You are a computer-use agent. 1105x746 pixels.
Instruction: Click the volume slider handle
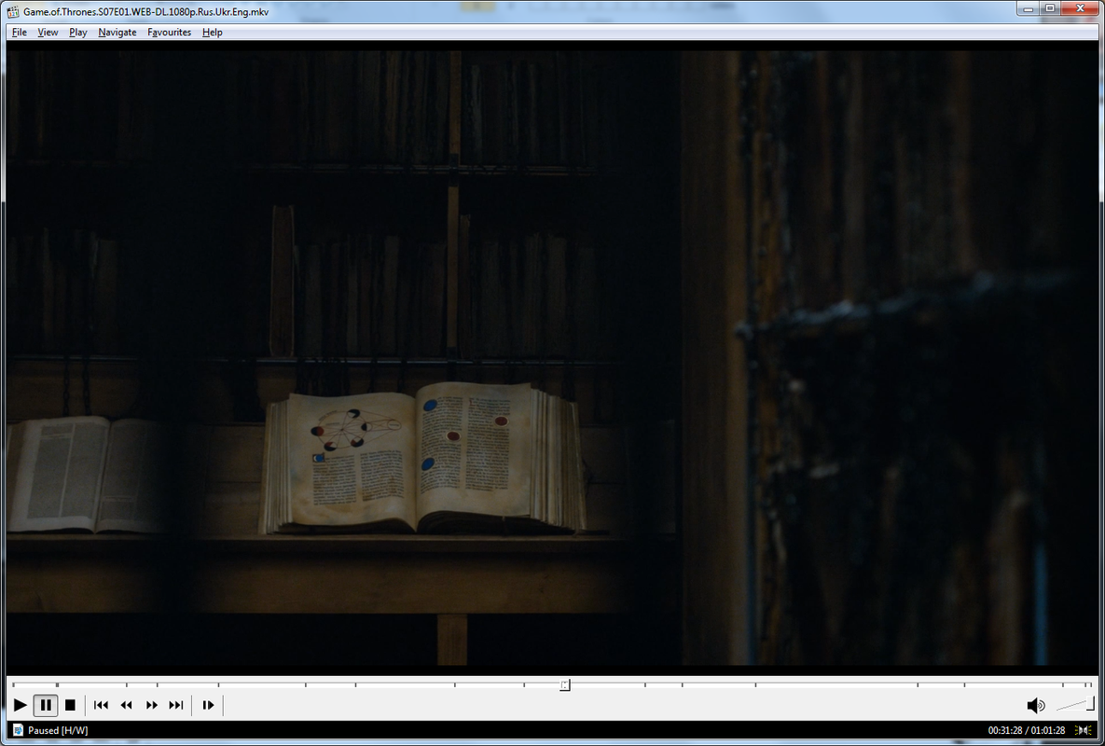tap(1089, 704)
